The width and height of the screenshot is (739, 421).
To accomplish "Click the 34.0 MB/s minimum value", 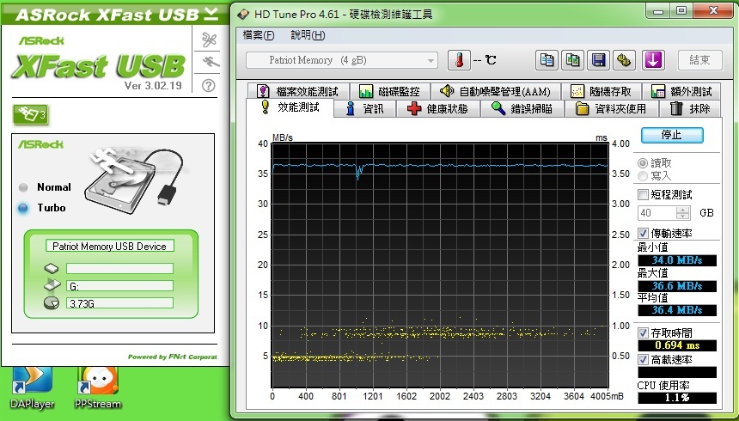I will click(x=677, y=260).
